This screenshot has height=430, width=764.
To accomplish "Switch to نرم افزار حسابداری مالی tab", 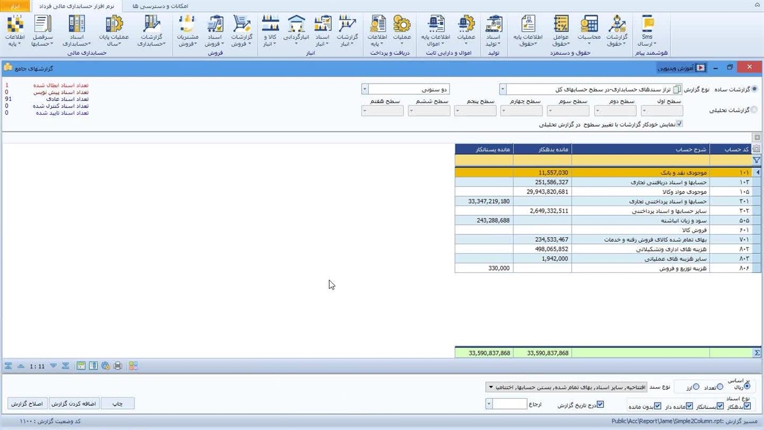I will tap(77, 6).
